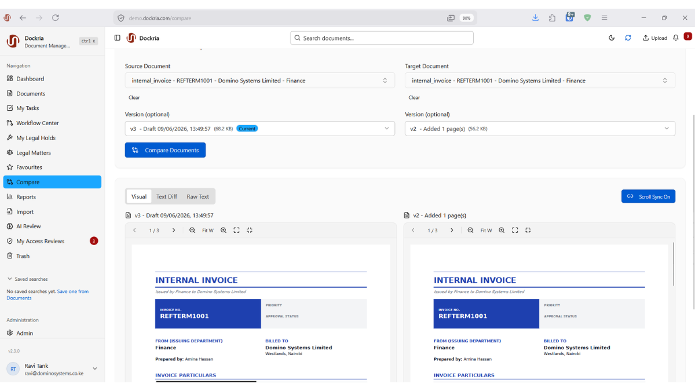Enter fullscreen in v3 viewer

236,230
